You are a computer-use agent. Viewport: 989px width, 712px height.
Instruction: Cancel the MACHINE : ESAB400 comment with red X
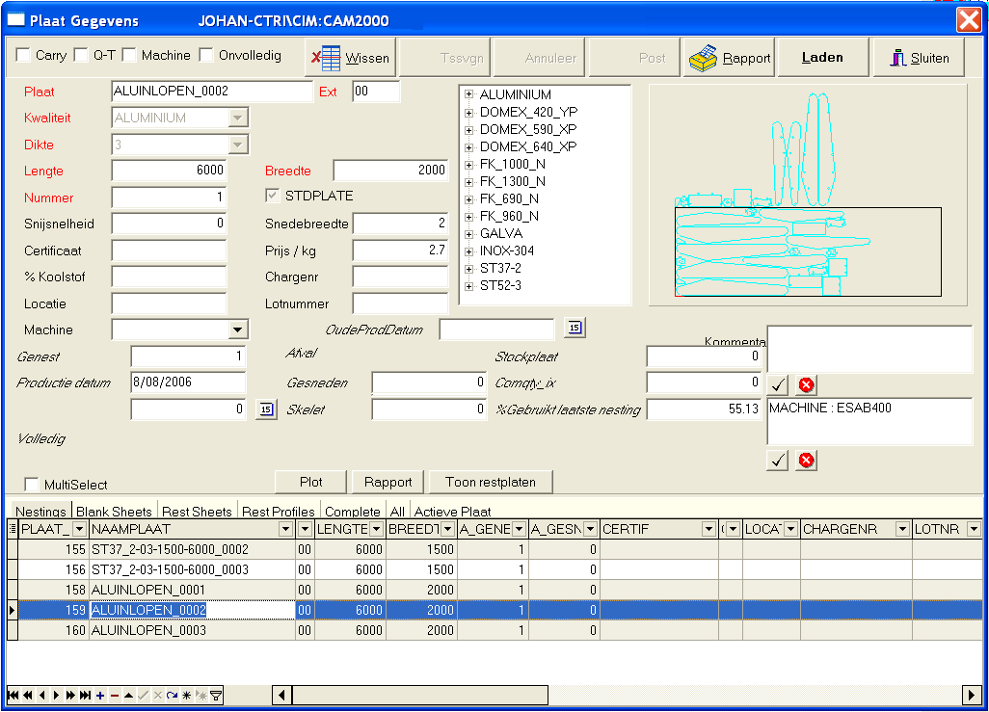807,461
